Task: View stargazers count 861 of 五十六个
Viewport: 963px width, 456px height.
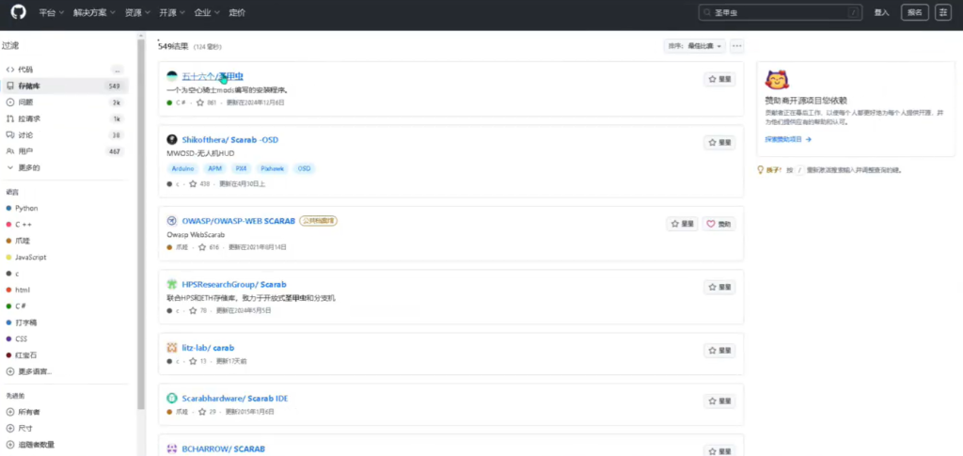Action: click(x=206, y=102)
